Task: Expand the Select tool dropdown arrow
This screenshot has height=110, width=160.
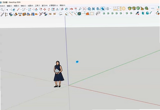Action: coord(10,10)
